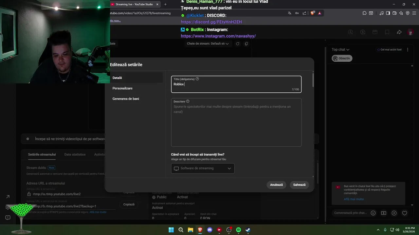Open the account avatar in YouTube Studio
The width and height of the screenshot is (419, 235).
410,32
